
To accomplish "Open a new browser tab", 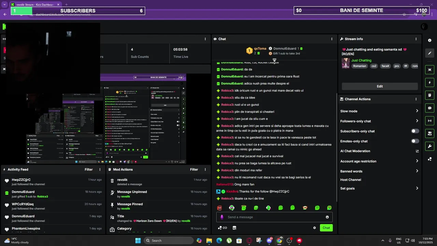I will point(66,4).
